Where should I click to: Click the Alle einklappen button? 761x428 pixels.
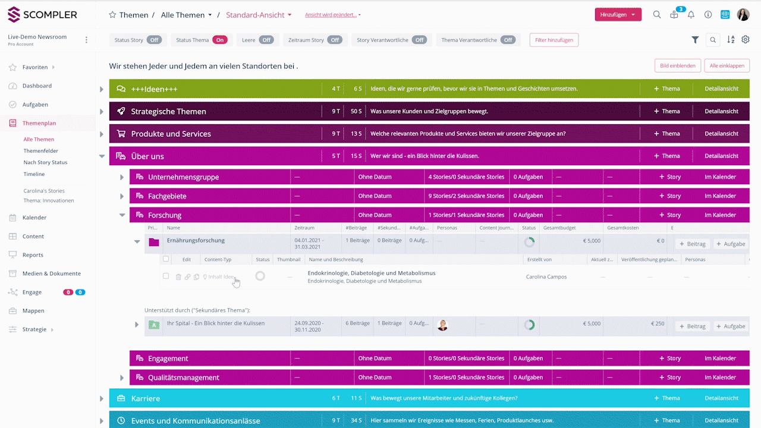pos(727,66)
